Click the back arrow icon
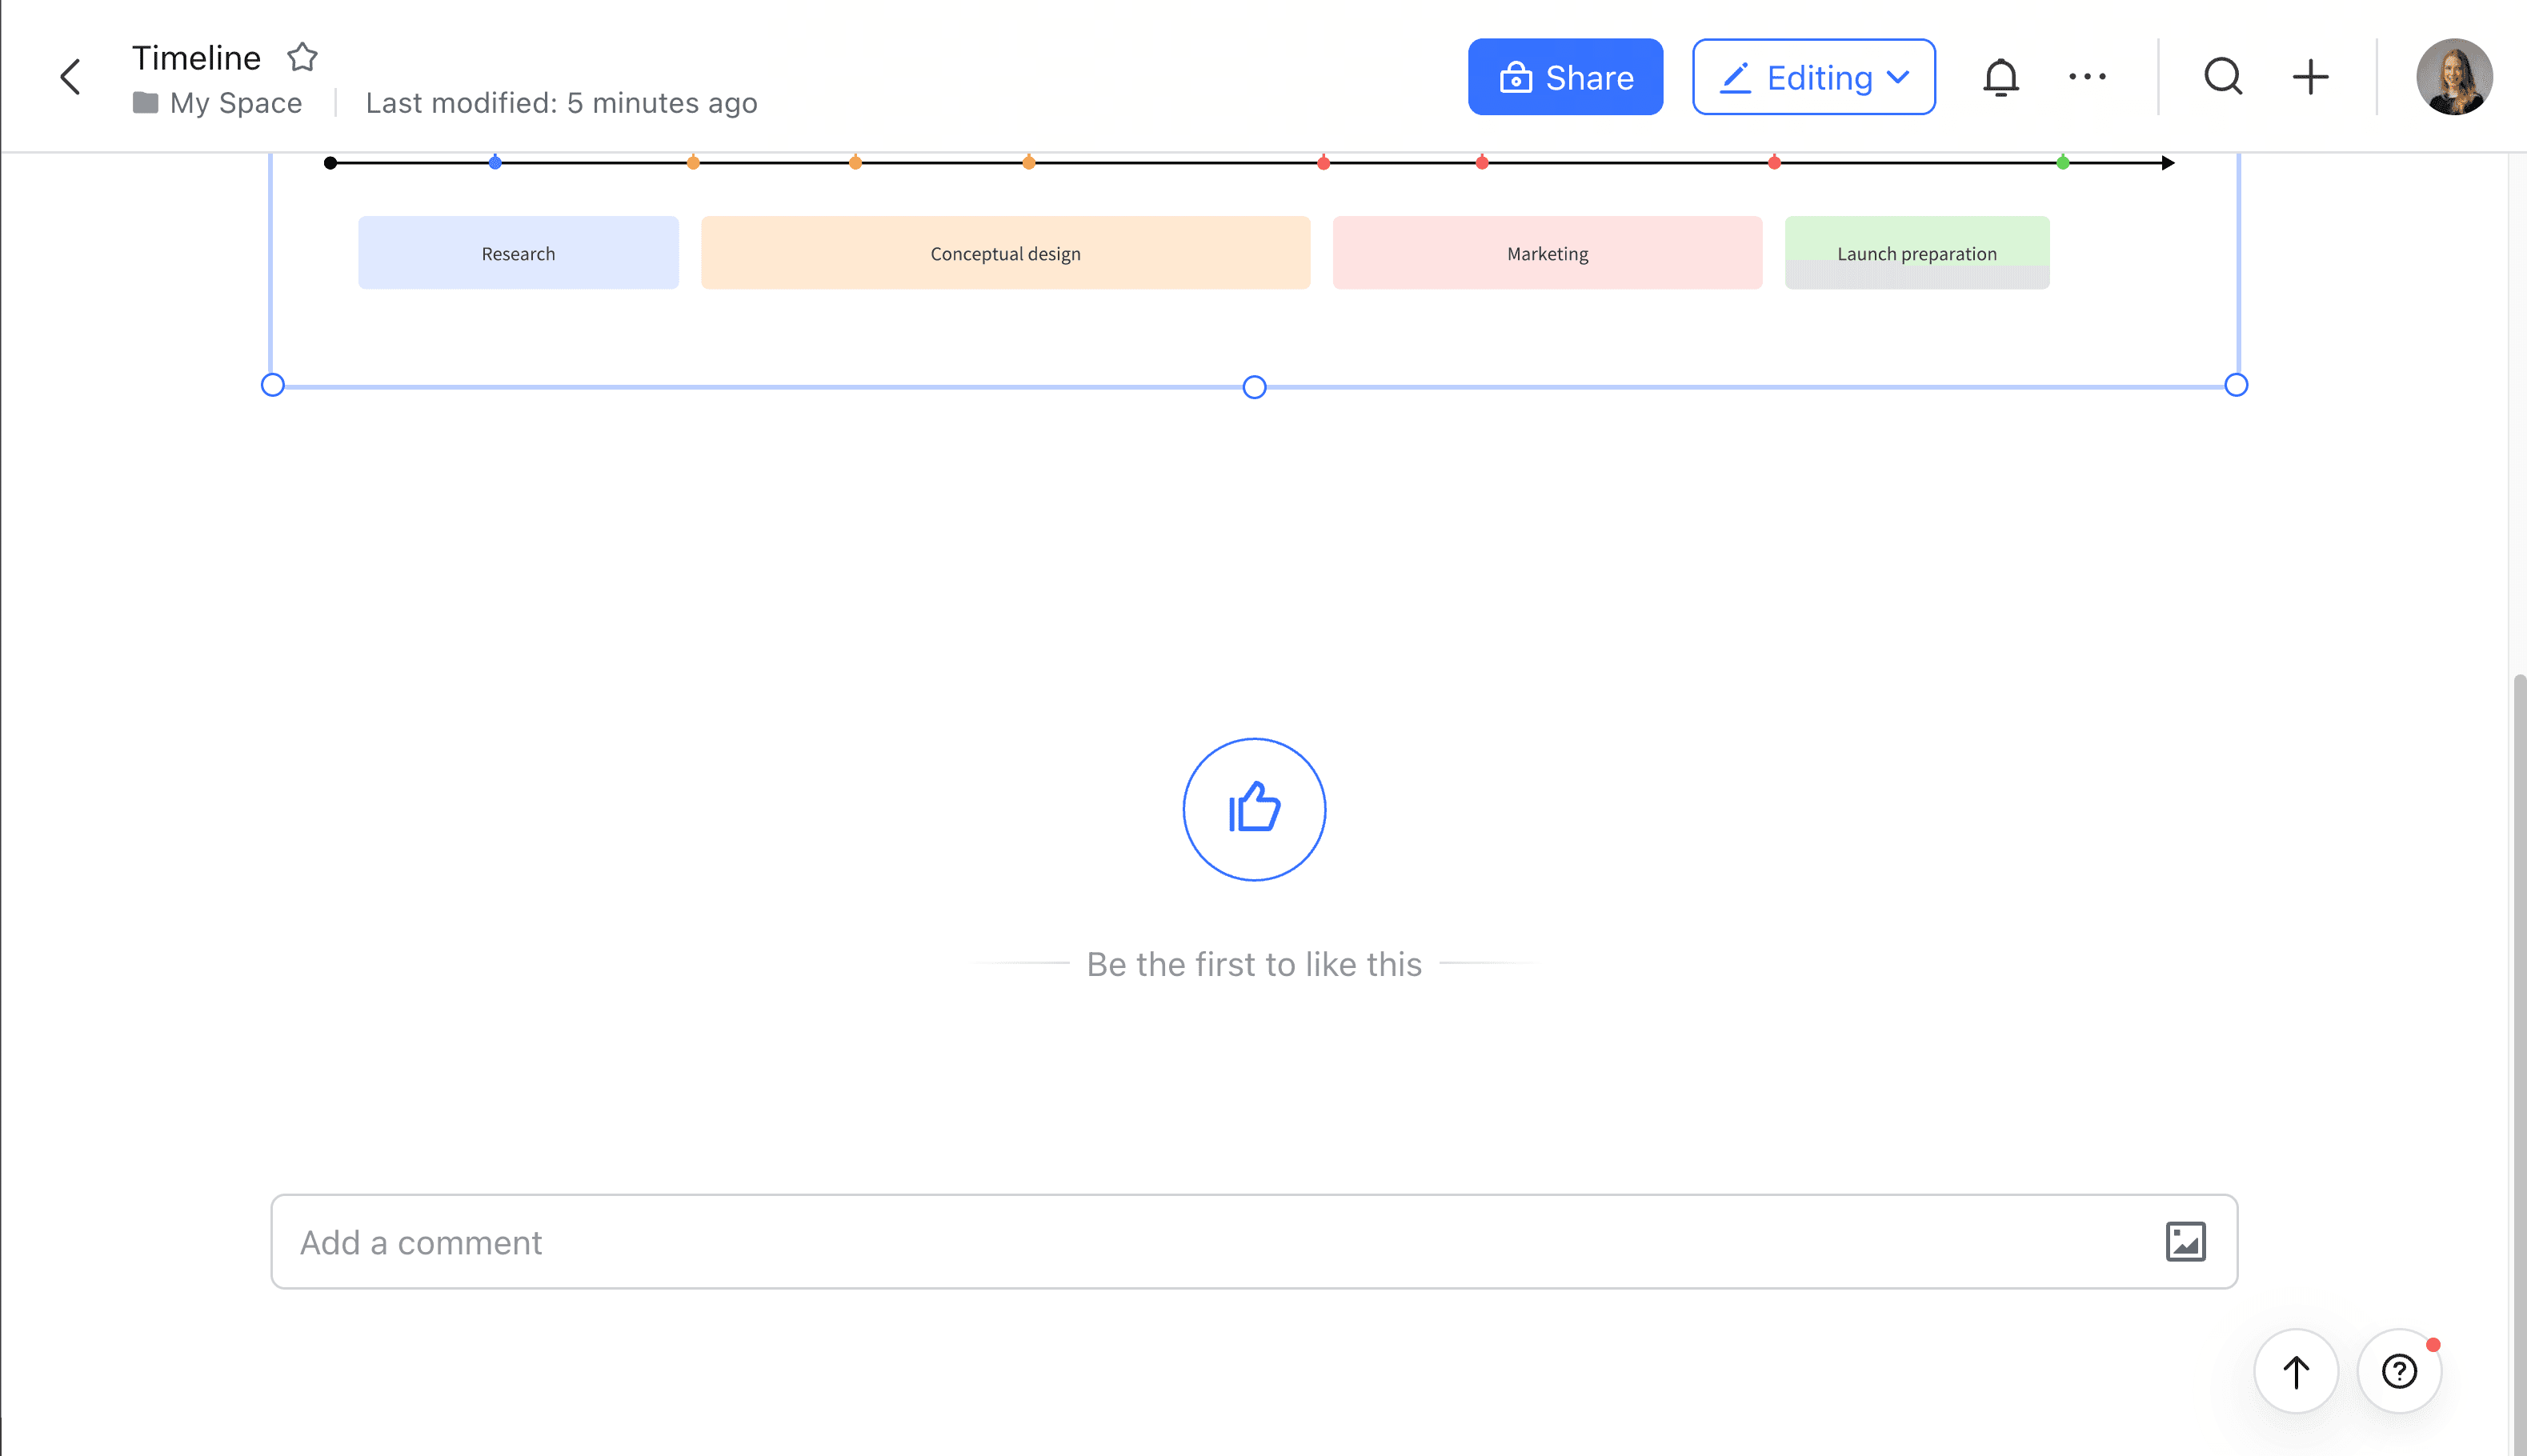This screenshot has height=1456, width=2527. click(x=70, y=77)
